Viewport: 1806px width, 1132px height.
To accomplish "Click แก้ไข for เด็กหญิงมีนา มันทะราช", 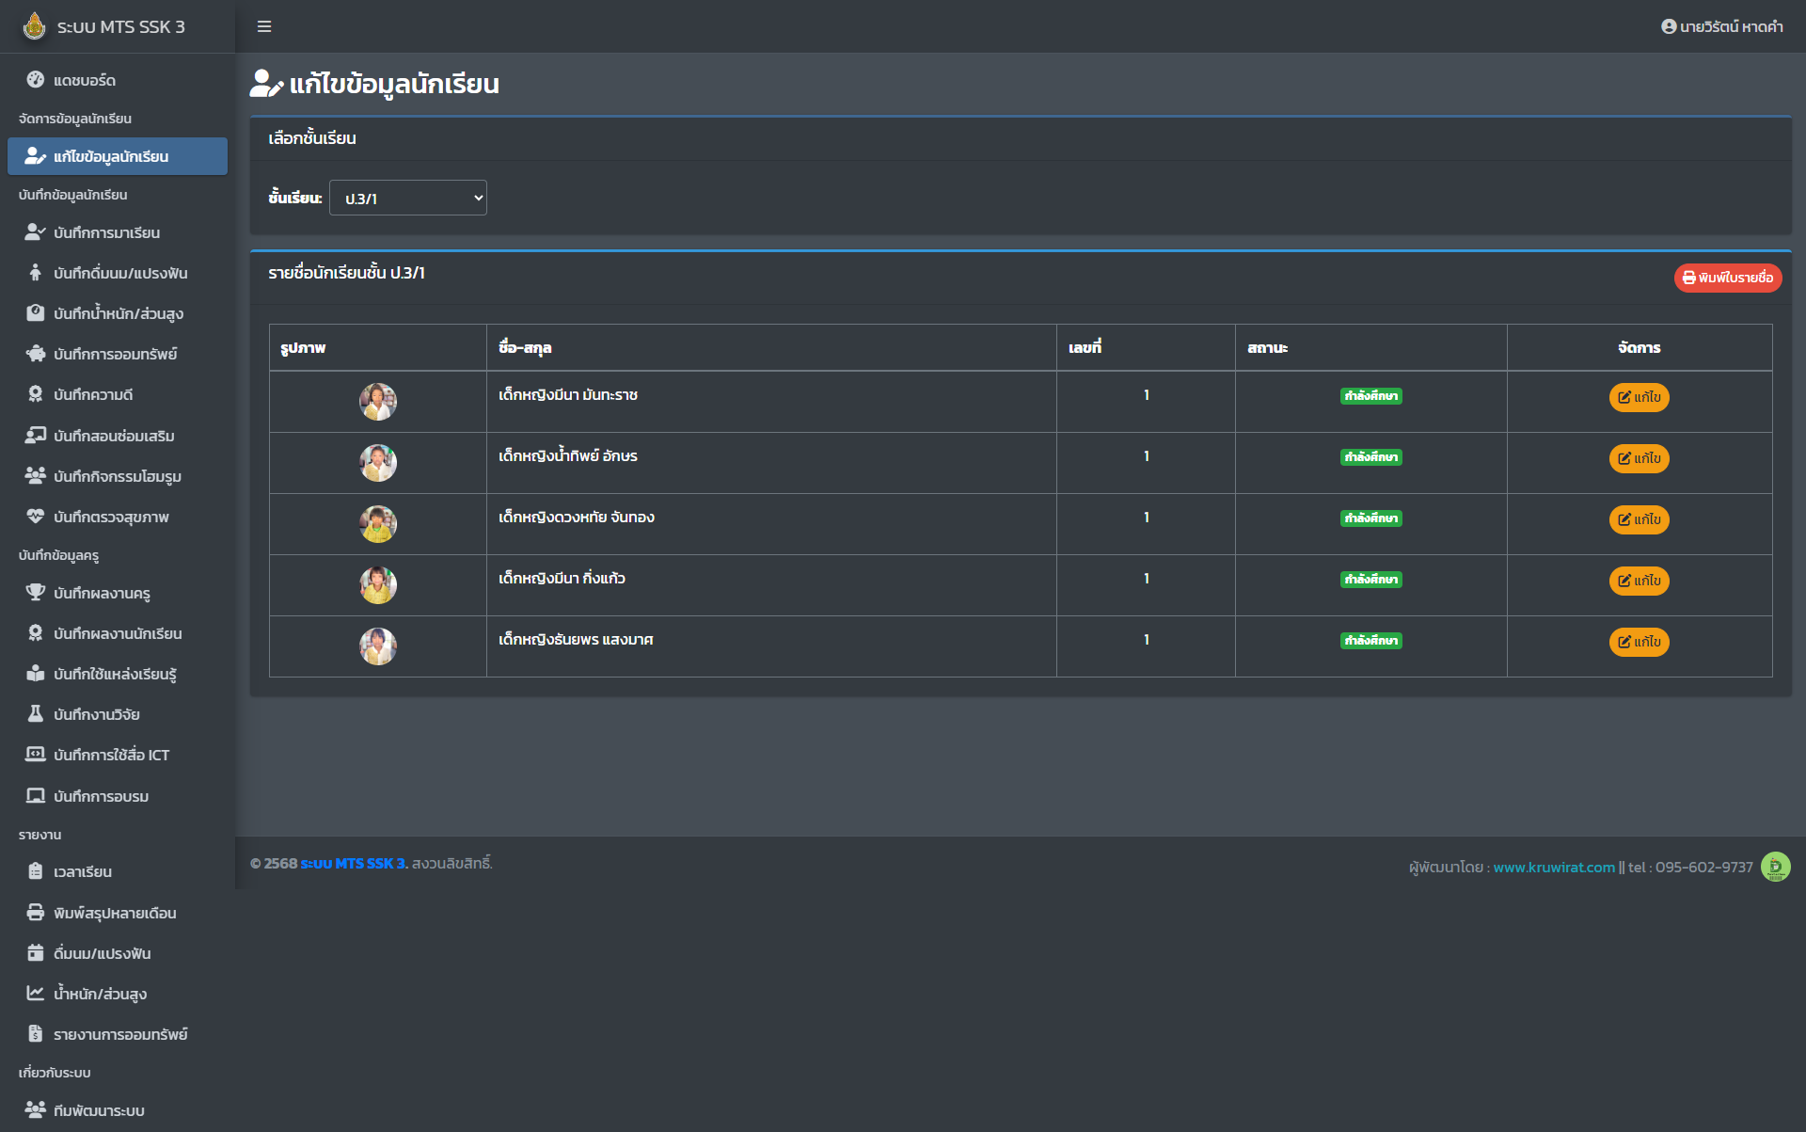I will point(1639,397).
